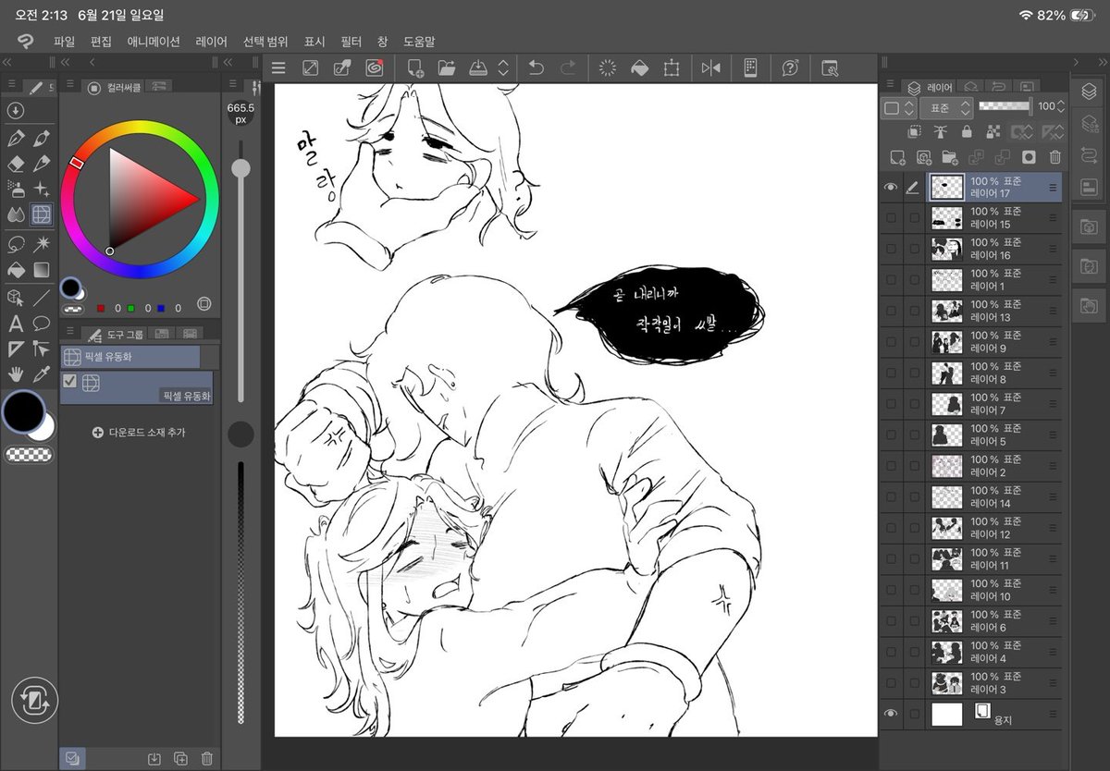Select the Gradient tool

[x=42, y=270]
